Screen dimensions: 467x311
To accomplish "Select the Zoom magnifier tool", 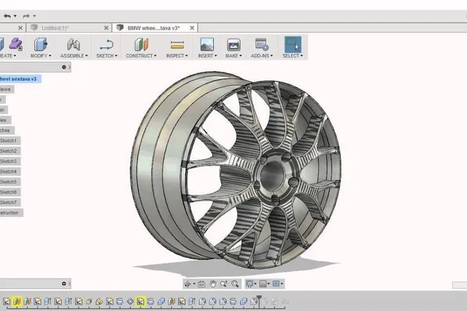I will point(224,284).
